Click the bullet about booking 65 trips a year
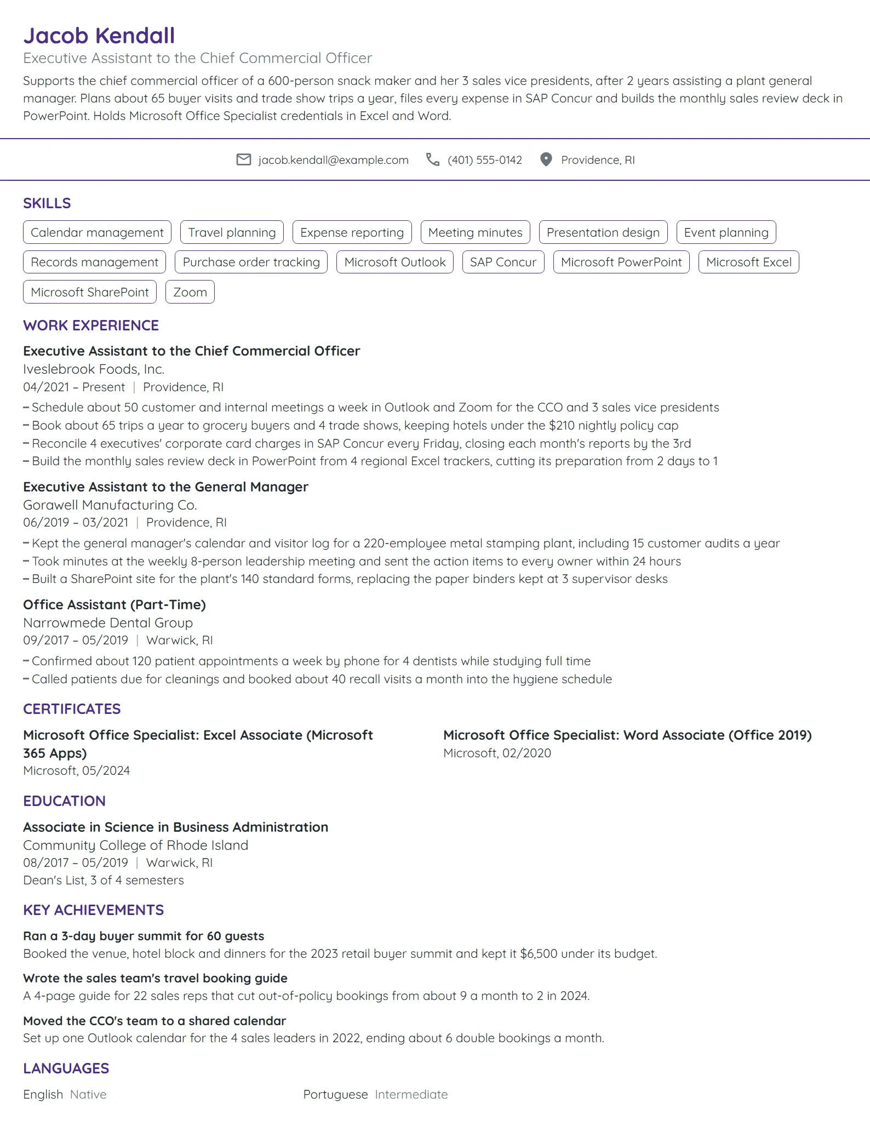This screenshot has width=870, height=1126. 351,426
